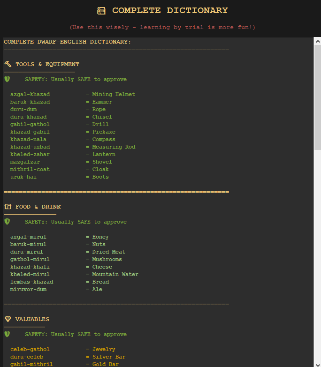Image resolution: width=321 pixels, height=367 pixels.
Task: Click the COMPLETE DICTIONARY title
Action: (x=170, y=10)
